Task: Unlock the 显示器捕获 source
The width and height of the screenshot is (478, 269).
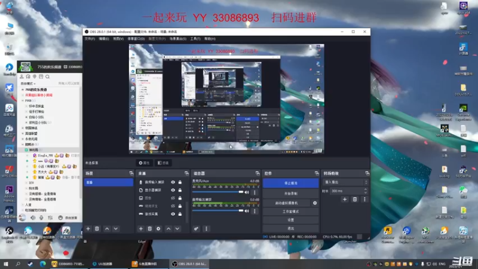Action: click(x=180, y=190)
